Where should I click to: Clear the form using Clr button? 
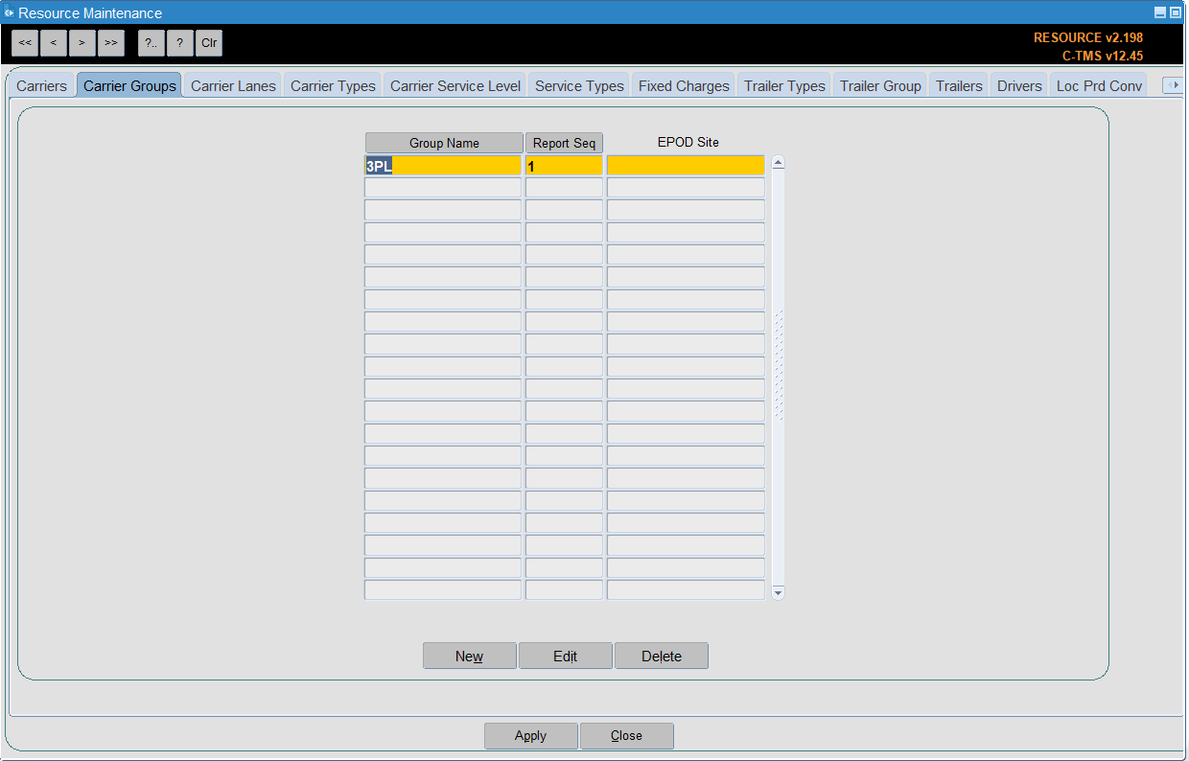coord(209,43)
